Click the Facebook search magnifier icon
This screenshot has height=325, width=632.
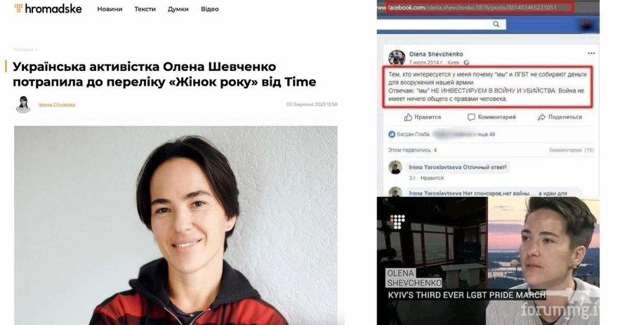pos(496,24)
